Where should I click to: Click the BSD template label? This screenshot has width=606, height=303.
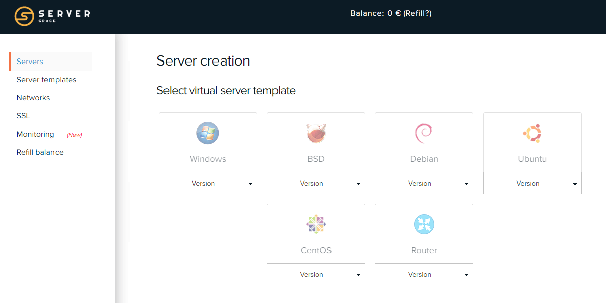coord(316,159)
